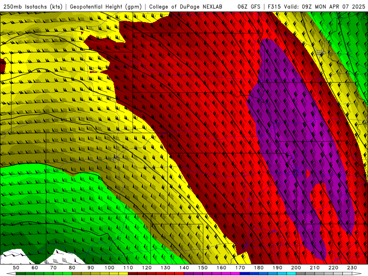Select the 190 value on the color scale
The width and height of the screenshot is (368, 276).
[277, 268]
